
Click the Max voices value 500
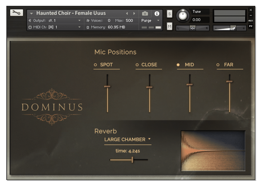[129, 21]
